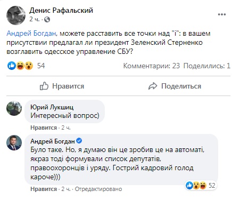The height and width of the screenshot is (207, 232).
Task: Like Юрий Лукшиц's comment via Нравится
Action: (x=44, y=128)
